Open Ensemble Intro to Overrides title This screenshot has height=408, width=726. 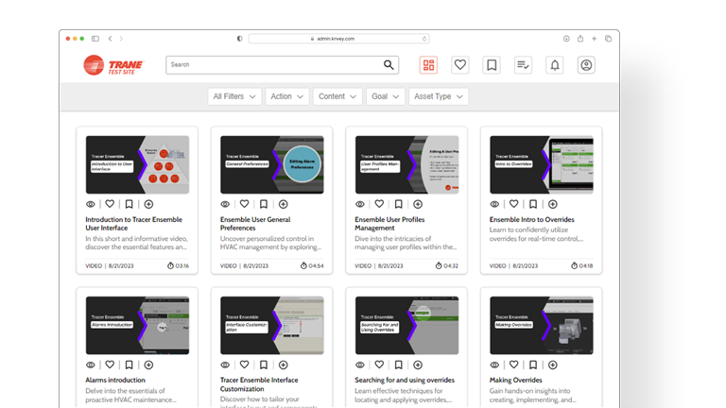coord(531,219)
